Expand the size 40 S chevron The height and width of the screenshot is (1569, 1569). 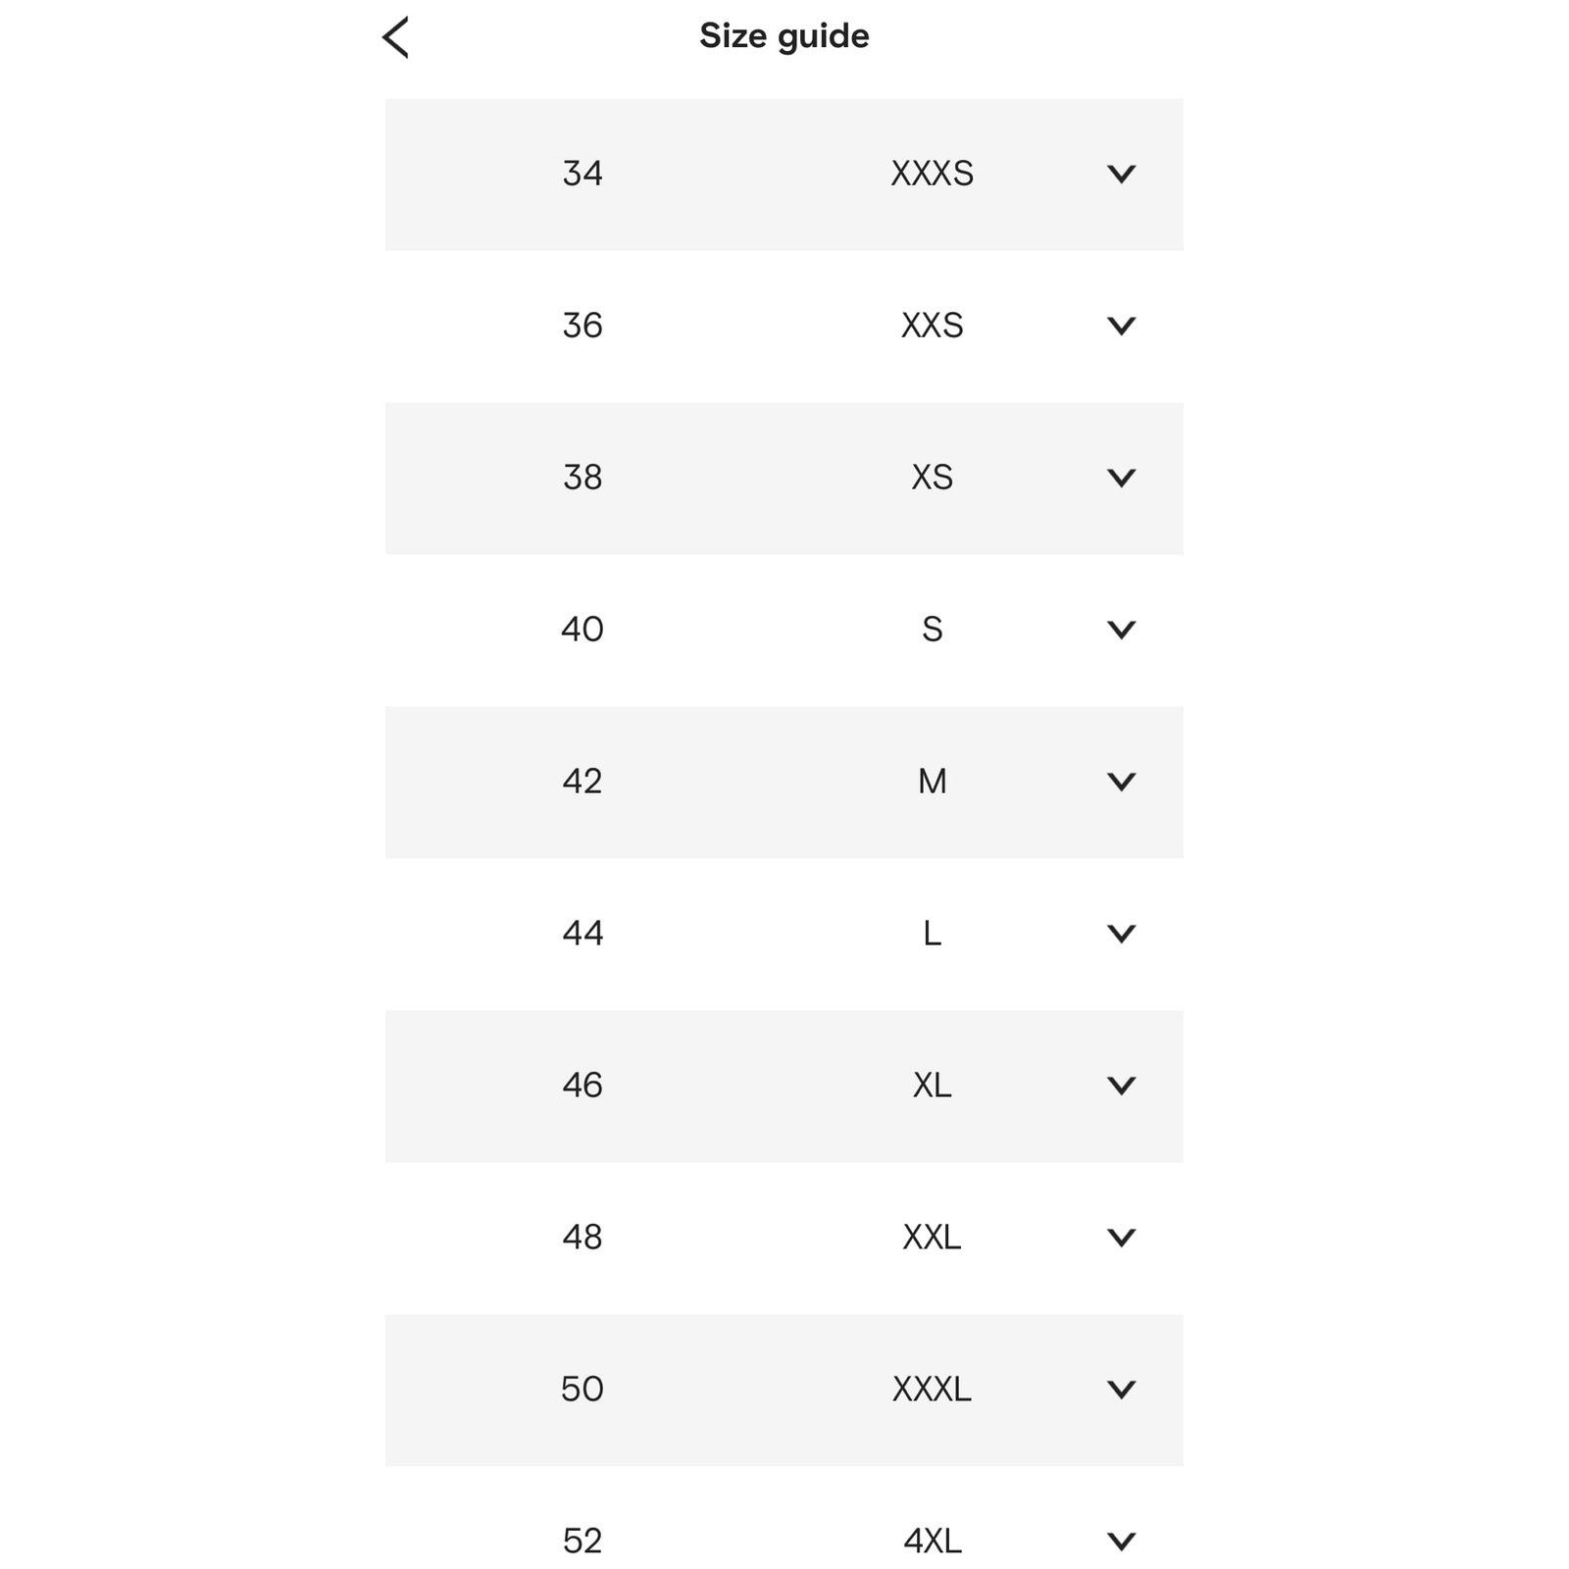[x=1121, y=631]
